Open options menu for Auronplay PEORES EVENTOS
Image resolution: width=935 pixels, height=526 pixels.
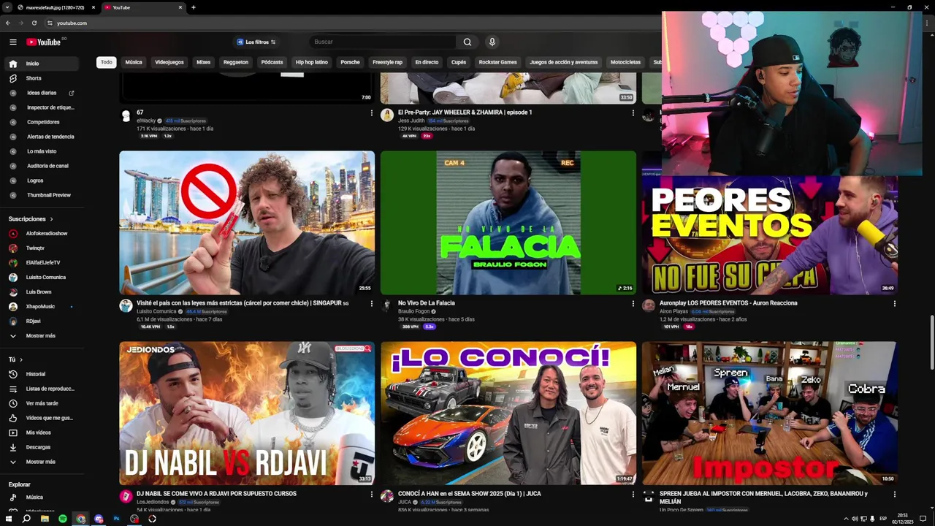pyautogui.click(x=894, y=303)
